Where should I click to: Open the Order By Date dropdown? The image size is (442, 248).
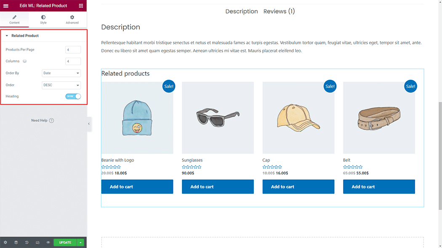tap(61, 73)
